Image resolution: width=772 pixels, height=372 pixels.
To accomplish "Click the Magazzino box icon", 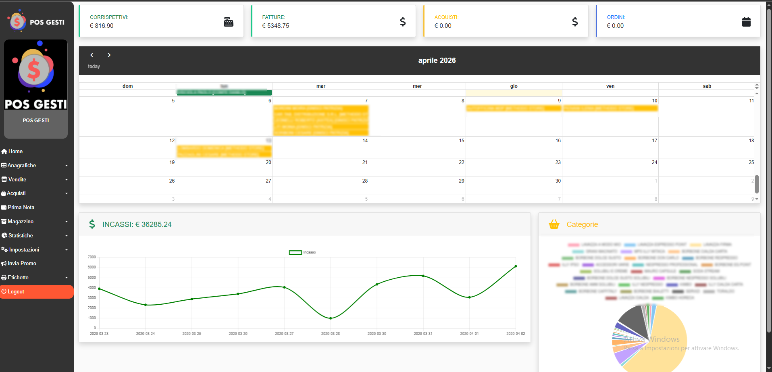I will point(4,221).
